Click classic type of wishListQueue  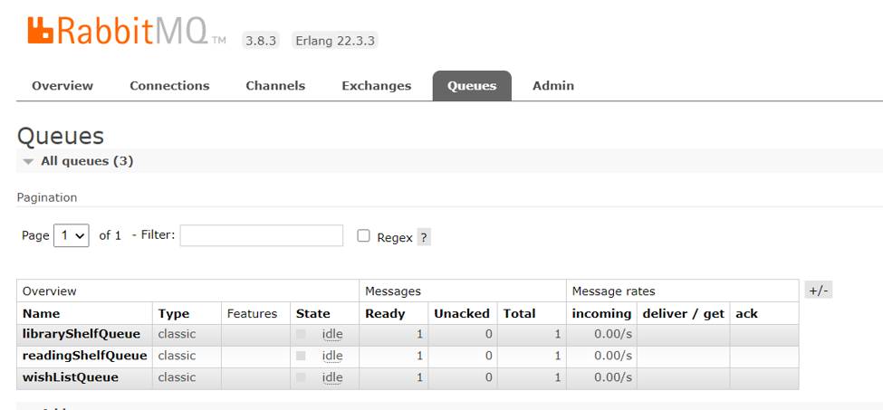click(177, 377)
